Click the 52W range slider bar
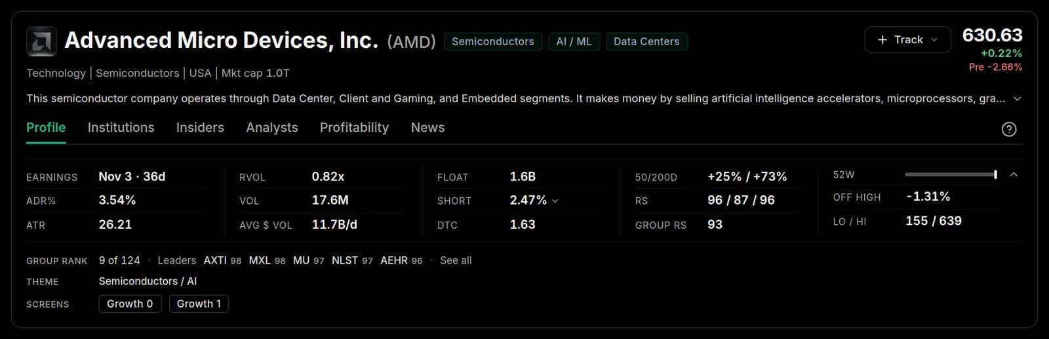Screen dimensions: 1049x339 coord(951,174)
